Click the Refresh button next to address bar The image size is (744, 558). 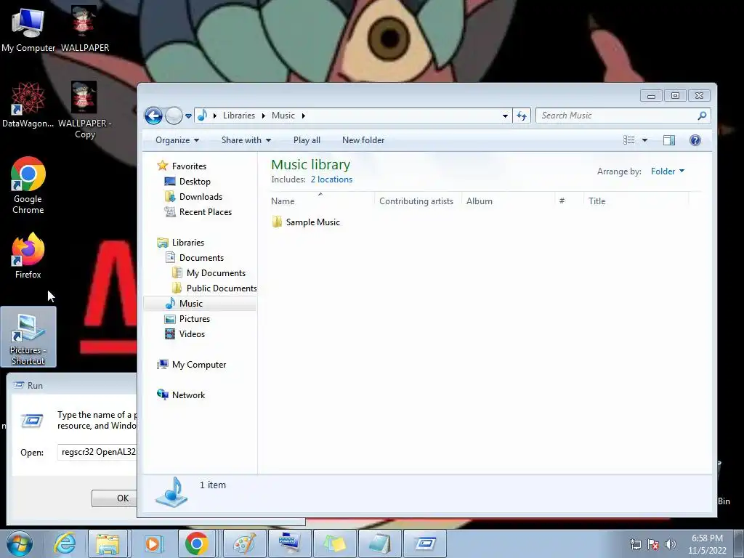[522, 116]
